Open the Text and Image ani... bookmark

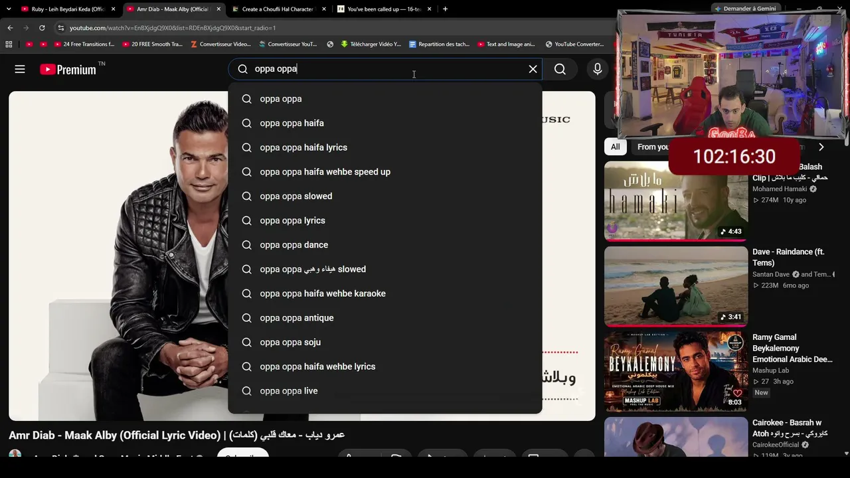click(506, 44)
